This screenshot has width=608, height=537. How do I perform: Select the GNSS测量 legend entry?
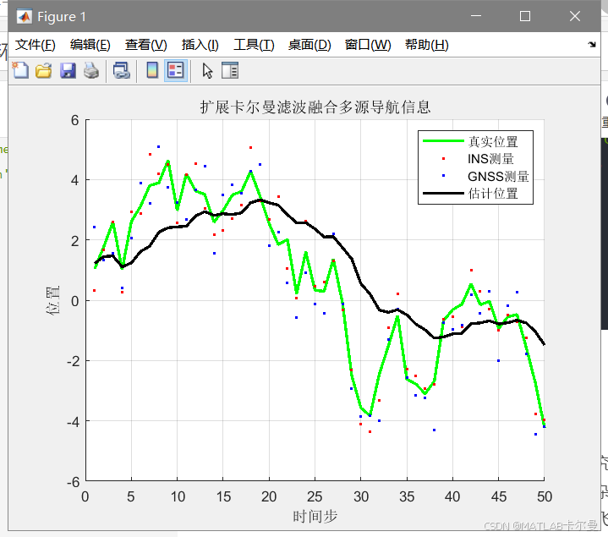point(498,177)
